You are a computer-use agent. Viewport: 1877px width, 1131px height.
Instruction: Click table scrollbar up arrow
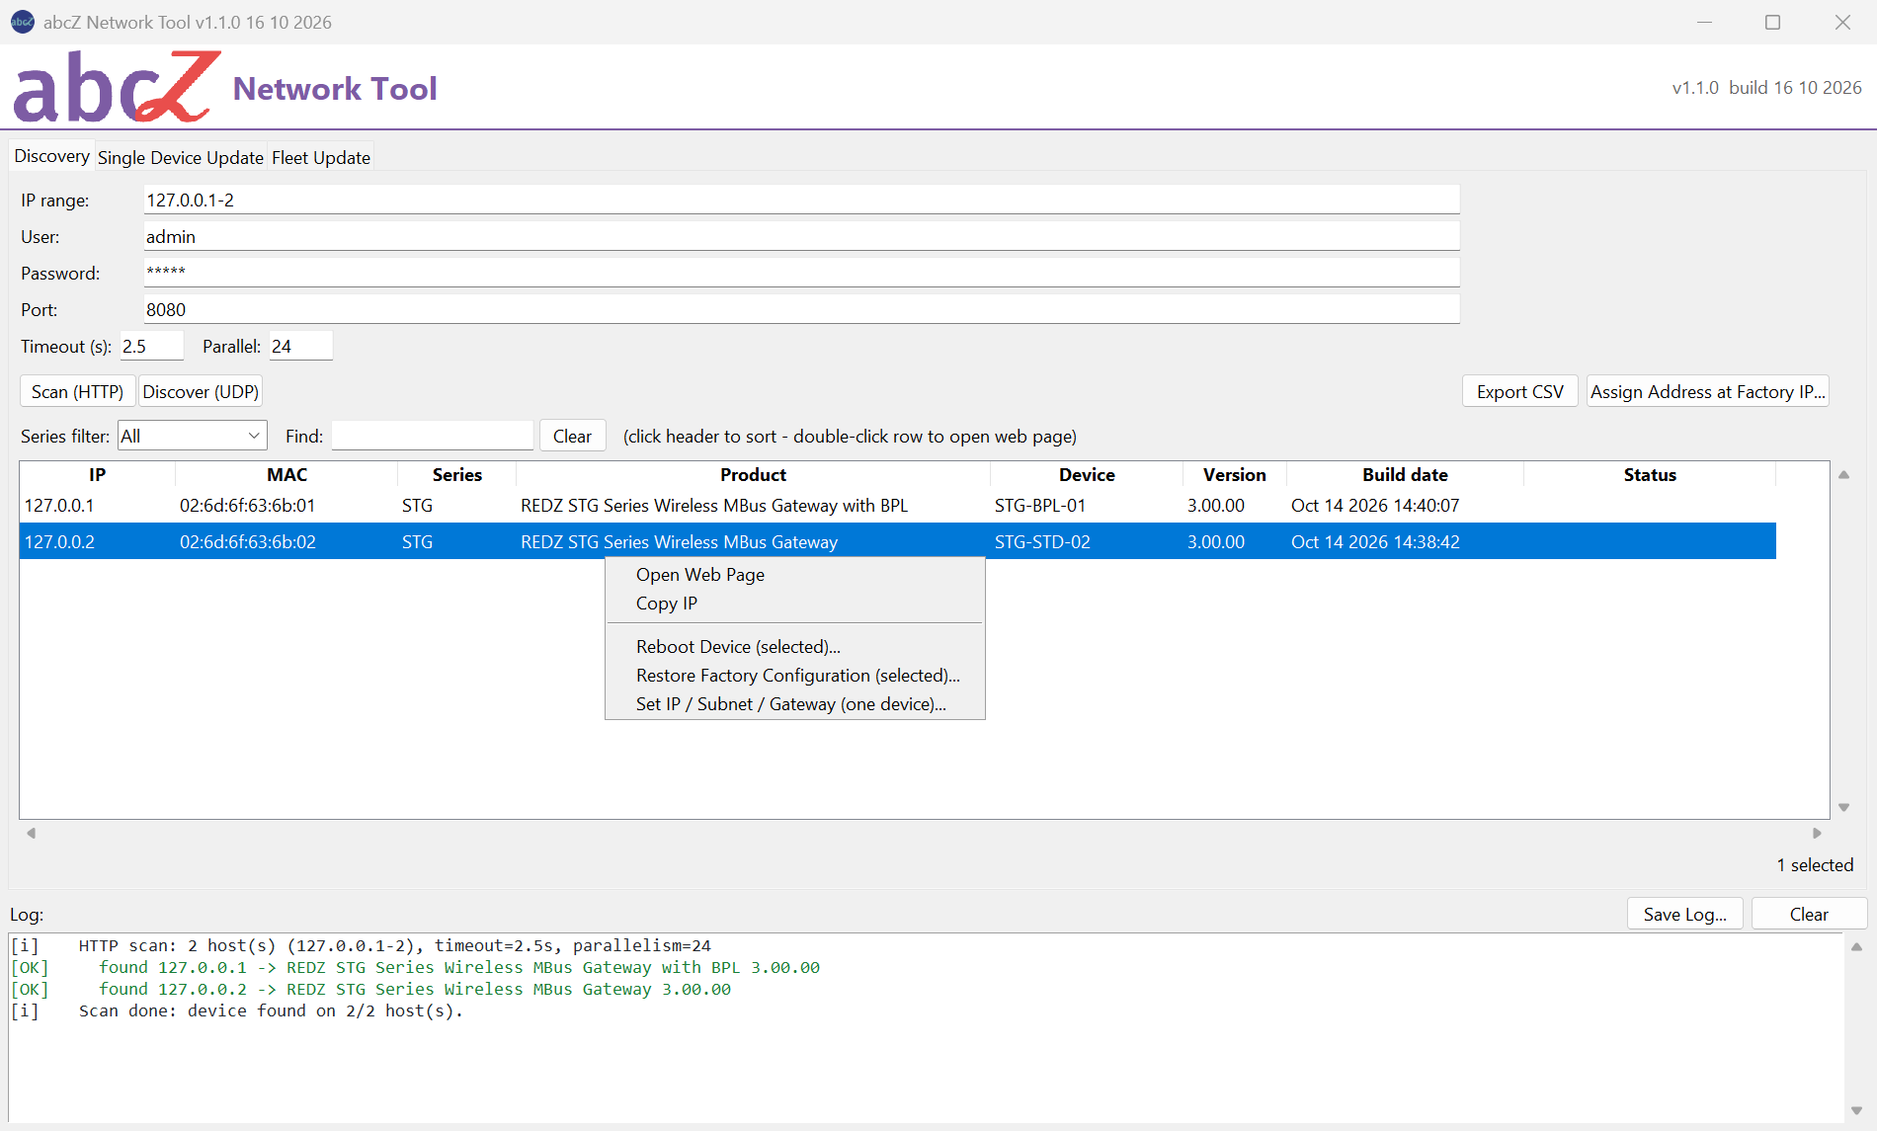click(x=1843, y=475)
